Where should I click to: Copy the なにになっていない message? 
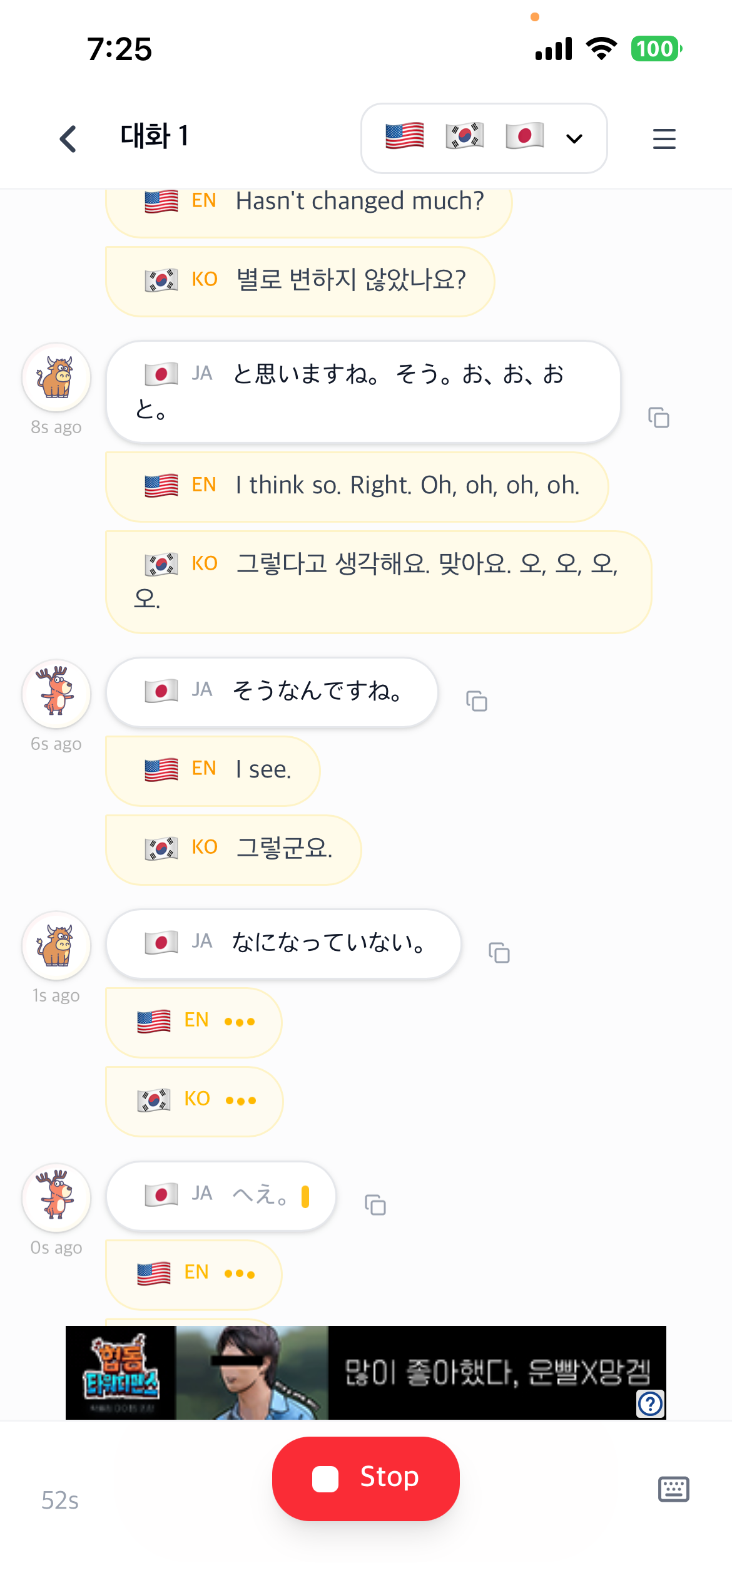499,953
